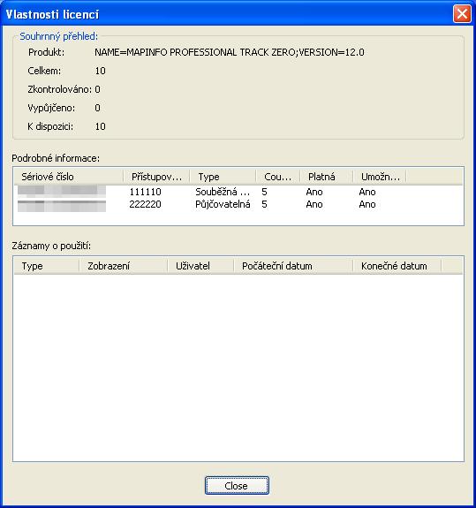The width and height of the screenshot is (476, 508).
Task: Select access code 222220 cell
Action: [145, 204]
